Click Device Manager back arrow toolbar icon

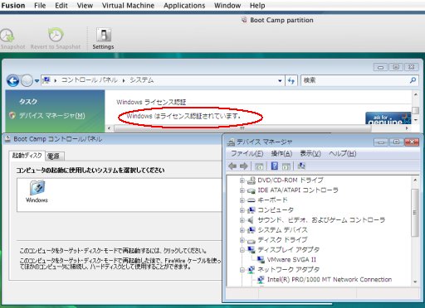coord(232,166)
